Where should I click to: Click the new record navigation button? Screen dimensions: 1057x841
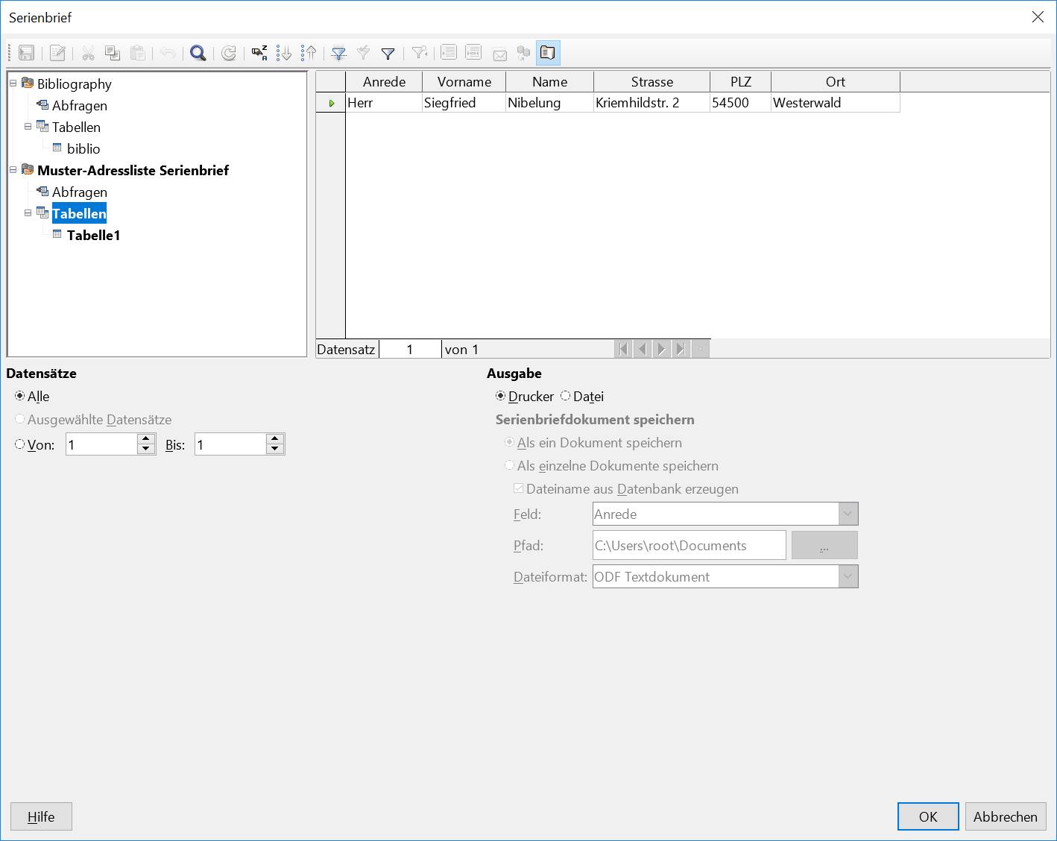tap(700, 349)
